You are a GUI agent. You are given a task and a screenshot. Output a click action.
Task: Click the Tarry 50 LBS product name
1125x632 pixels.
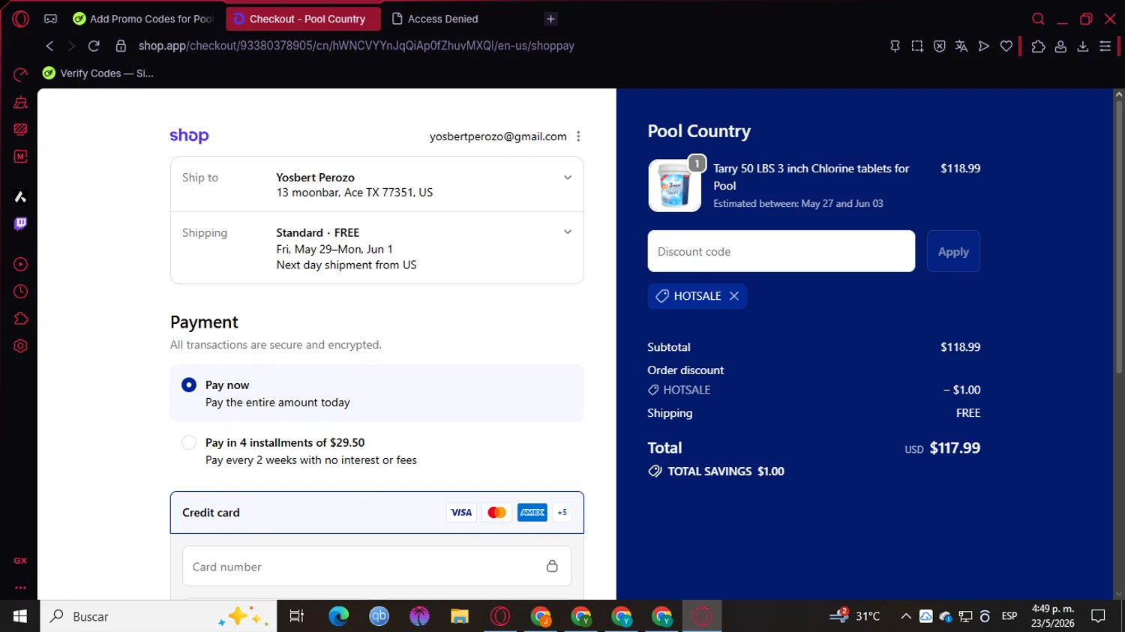coord(811,177)
